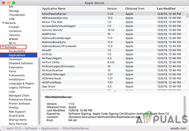Image resolution: width=189 pixels, height=131 pixels.
Task: Click the computer icon in path bar
Action: [4, 128]
